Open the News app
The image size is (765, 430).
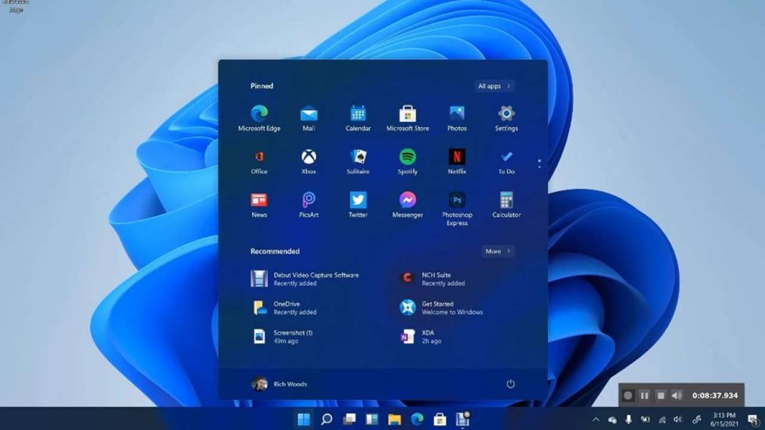[259, 205]
